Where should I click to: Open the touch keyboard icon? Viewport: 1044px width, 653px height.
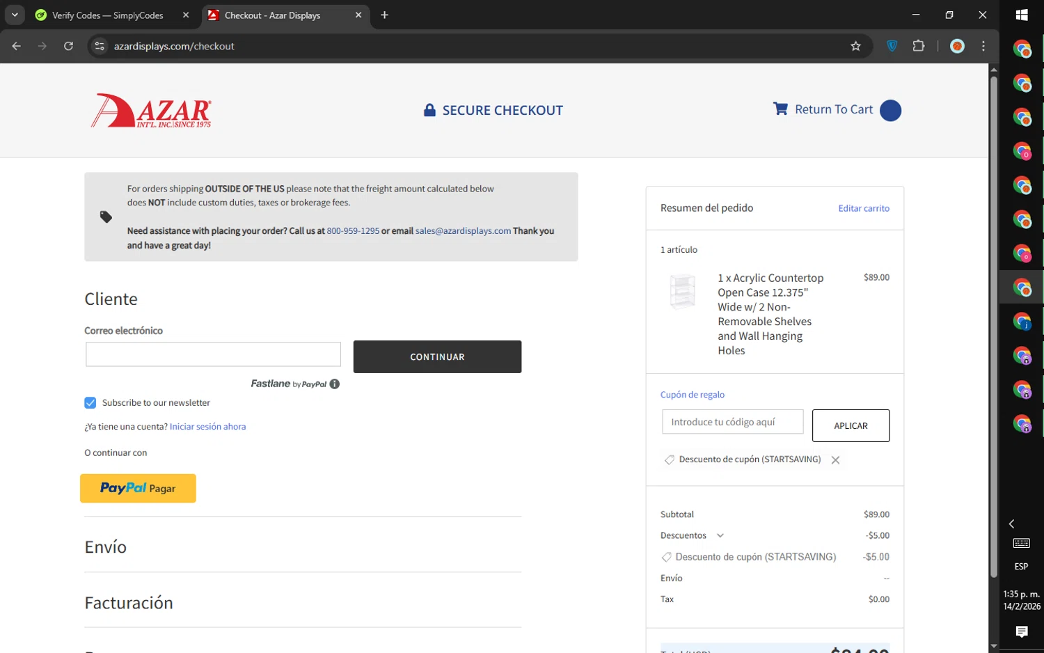pos(1022,543)
